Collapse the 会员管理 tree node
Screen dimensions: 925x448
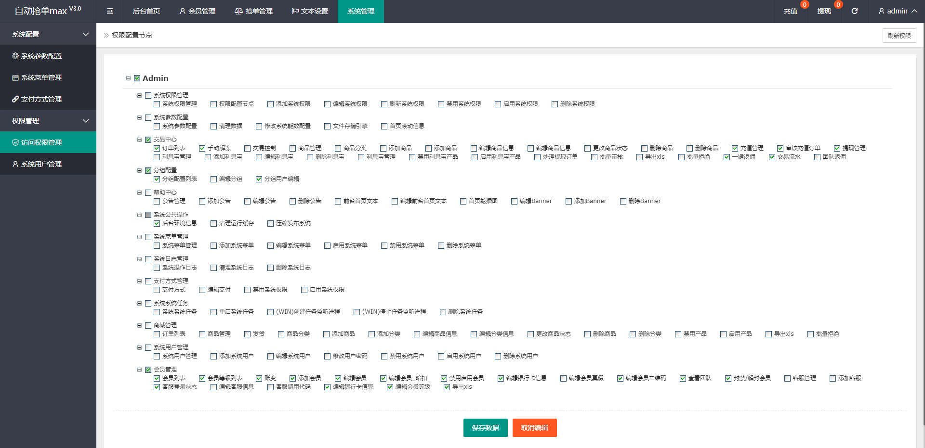coord(140,370)
